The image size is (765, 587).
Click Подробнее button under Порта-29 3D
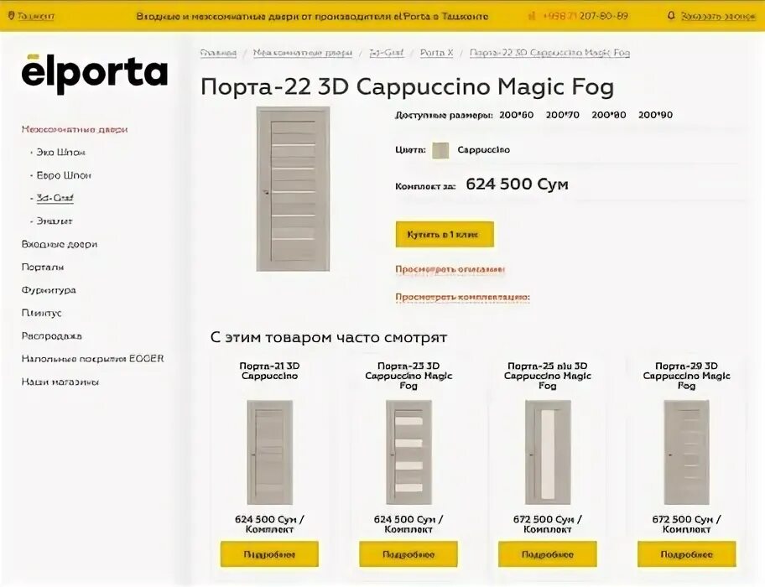pos(686,554)
